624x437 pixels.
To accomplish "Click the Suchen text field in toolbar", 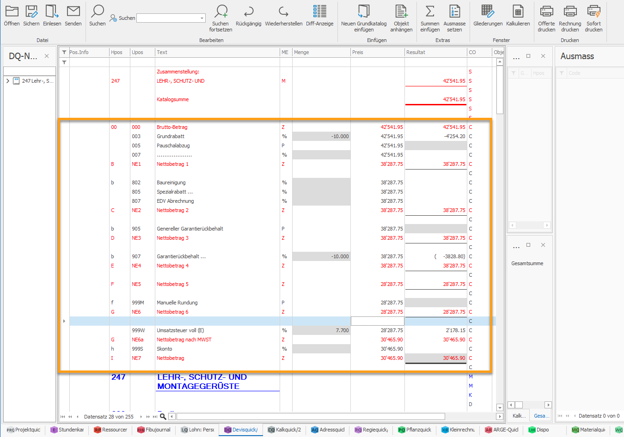I will pos(168,18).
